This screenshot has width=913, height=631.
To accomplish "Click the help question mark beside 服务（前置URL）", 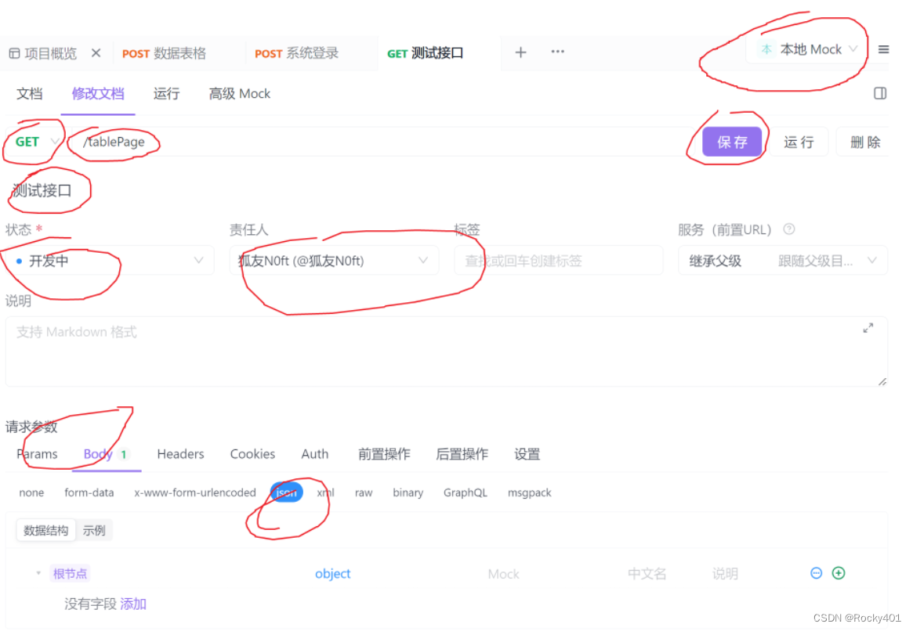I will [x=788, y=229].
